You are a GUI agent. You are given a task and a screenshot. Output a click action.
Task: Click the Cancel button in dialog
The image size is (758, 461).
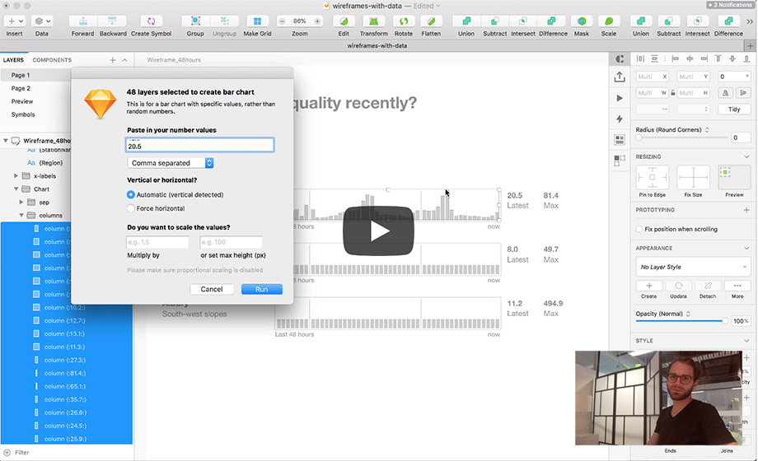(212, 289)
